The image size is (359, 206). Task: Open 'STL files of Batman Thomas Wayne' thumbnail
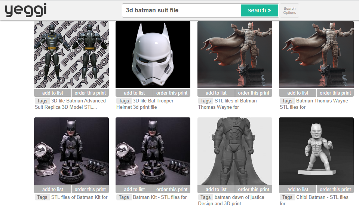(x=235, y=55)
